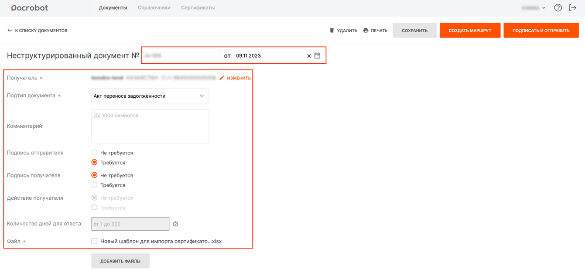The height and width of the screenshot is (273, 585).
Task: Open the Справочники tab
Action: click(154, 8)
